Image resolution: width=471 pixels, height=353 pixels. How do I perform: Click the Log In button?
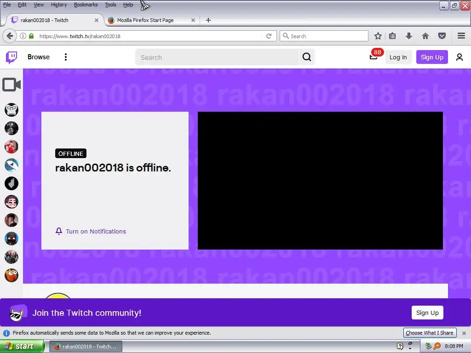(x=398, y=57)
